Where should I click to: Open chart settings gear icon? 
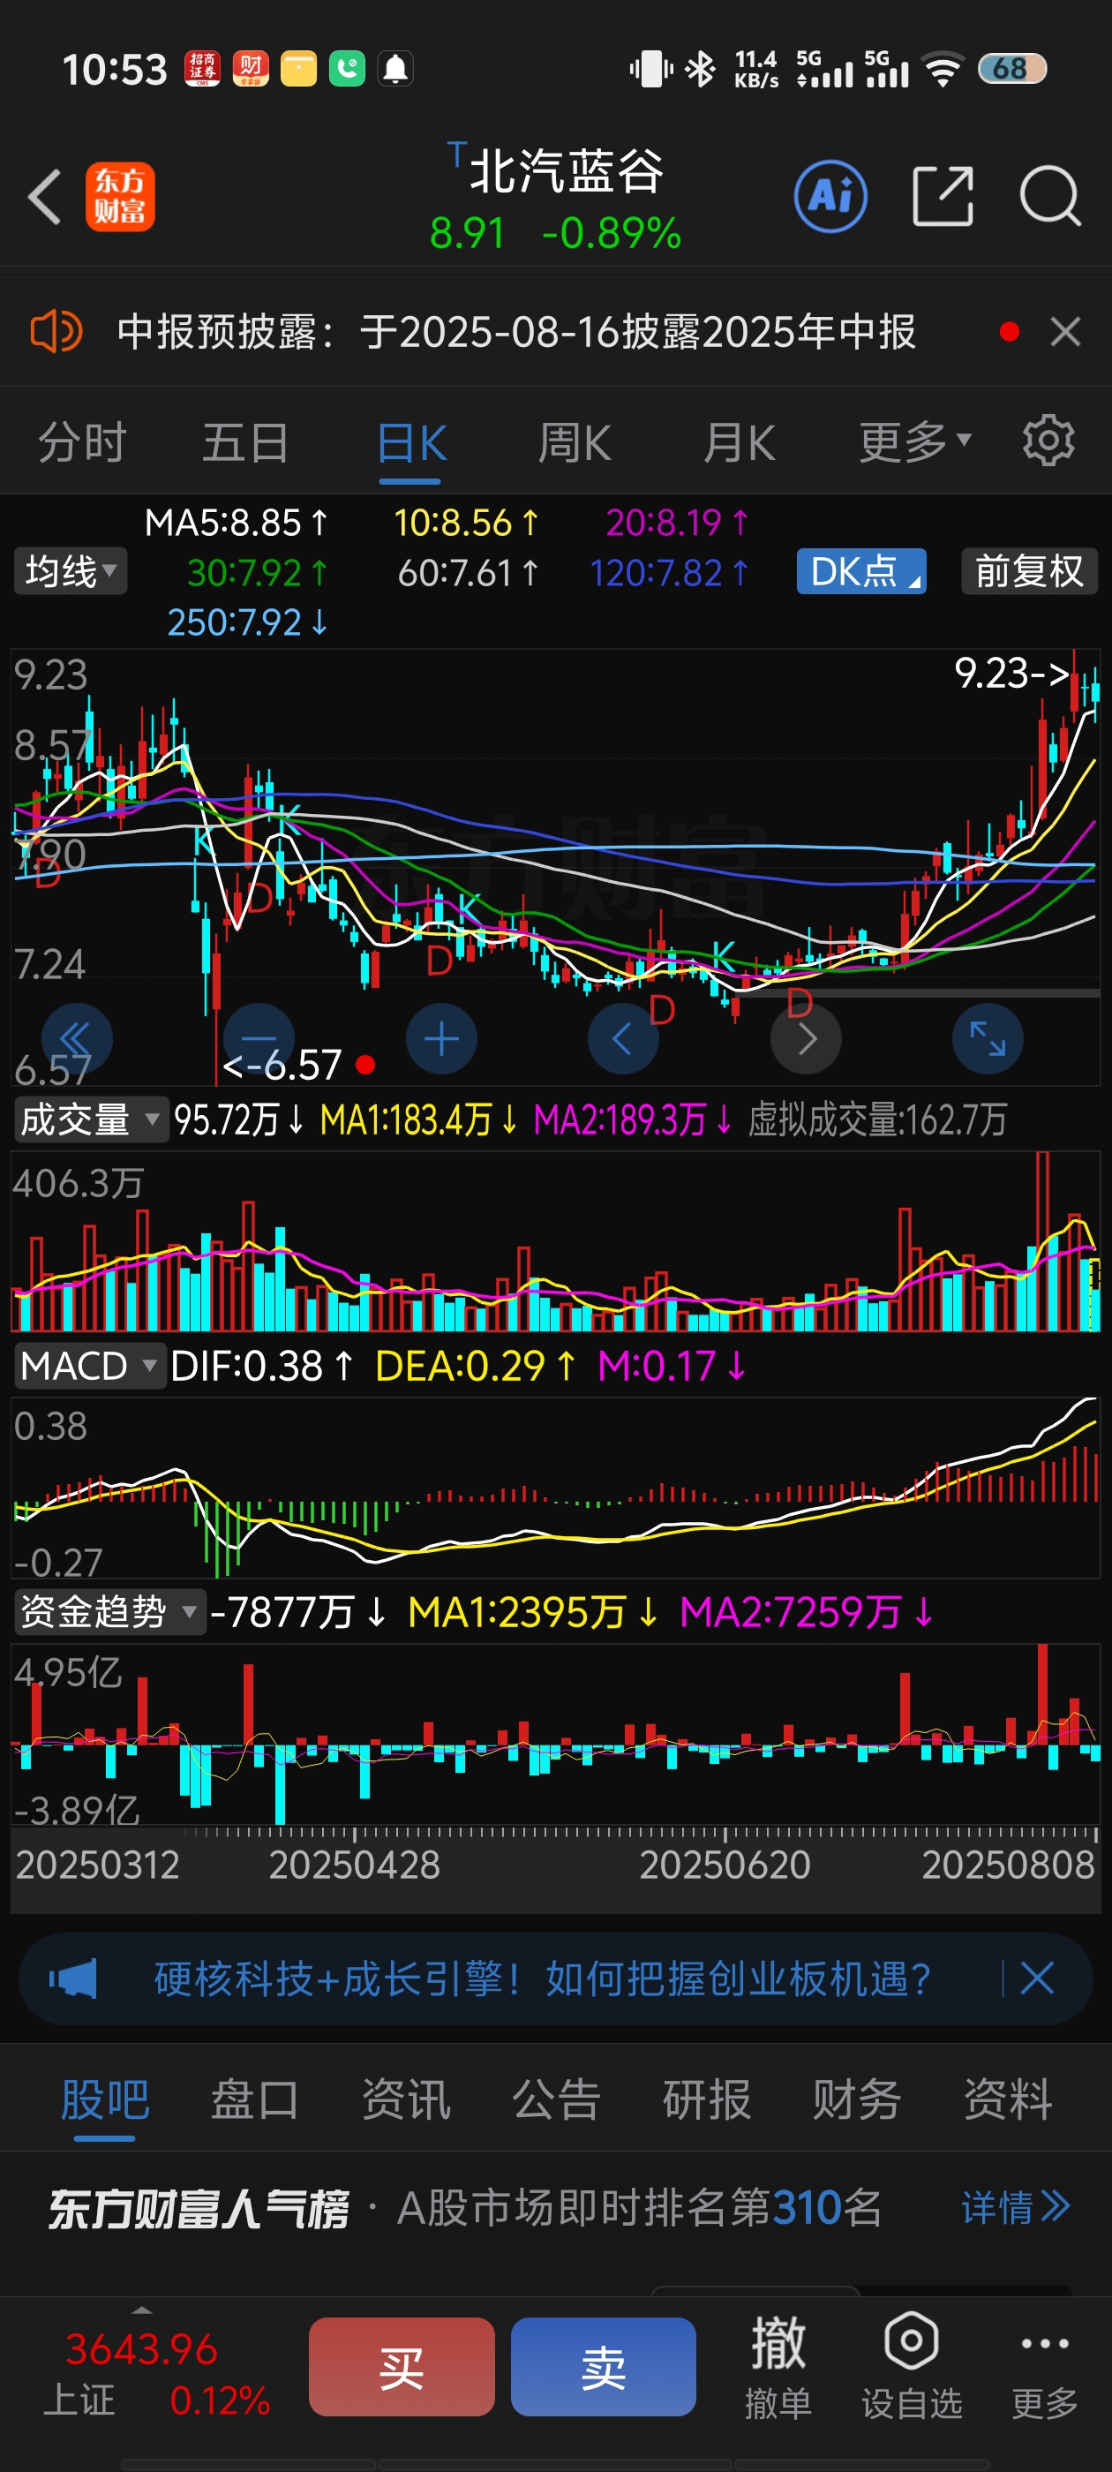click(1048, 441)
